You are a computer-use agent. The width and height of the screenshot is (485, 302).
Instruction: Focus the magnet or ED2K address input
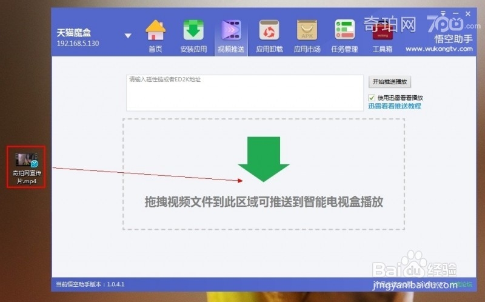pos(245,93)
